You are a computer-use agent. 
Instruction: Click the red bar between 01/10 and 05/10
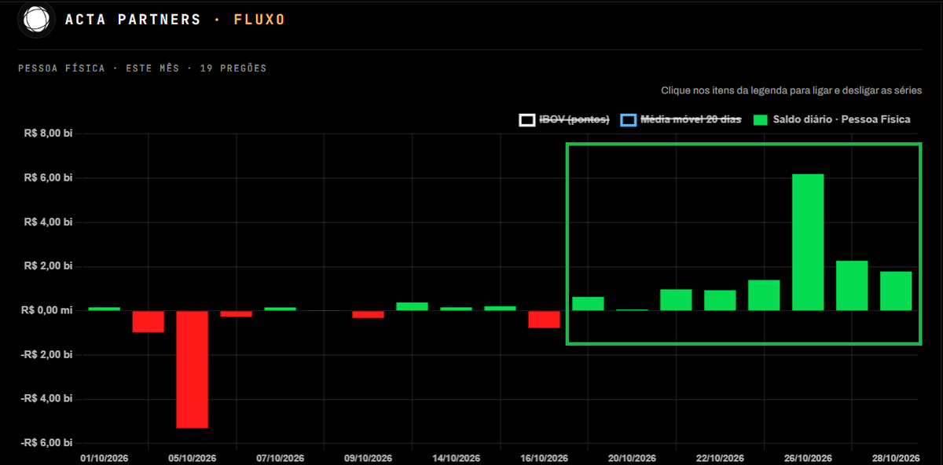148,321
